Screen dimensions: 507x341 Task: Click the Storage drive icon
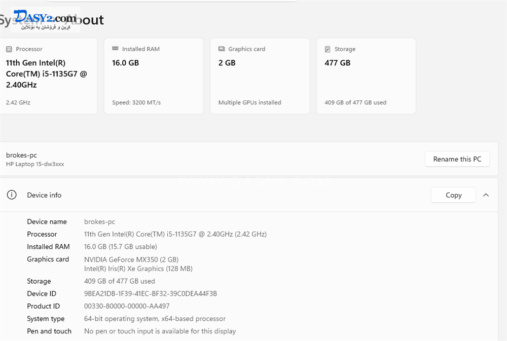tap(328, 49)
